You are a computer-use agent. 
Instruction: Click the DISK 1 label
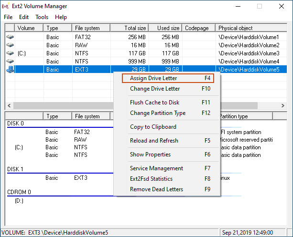pos(15,169)
